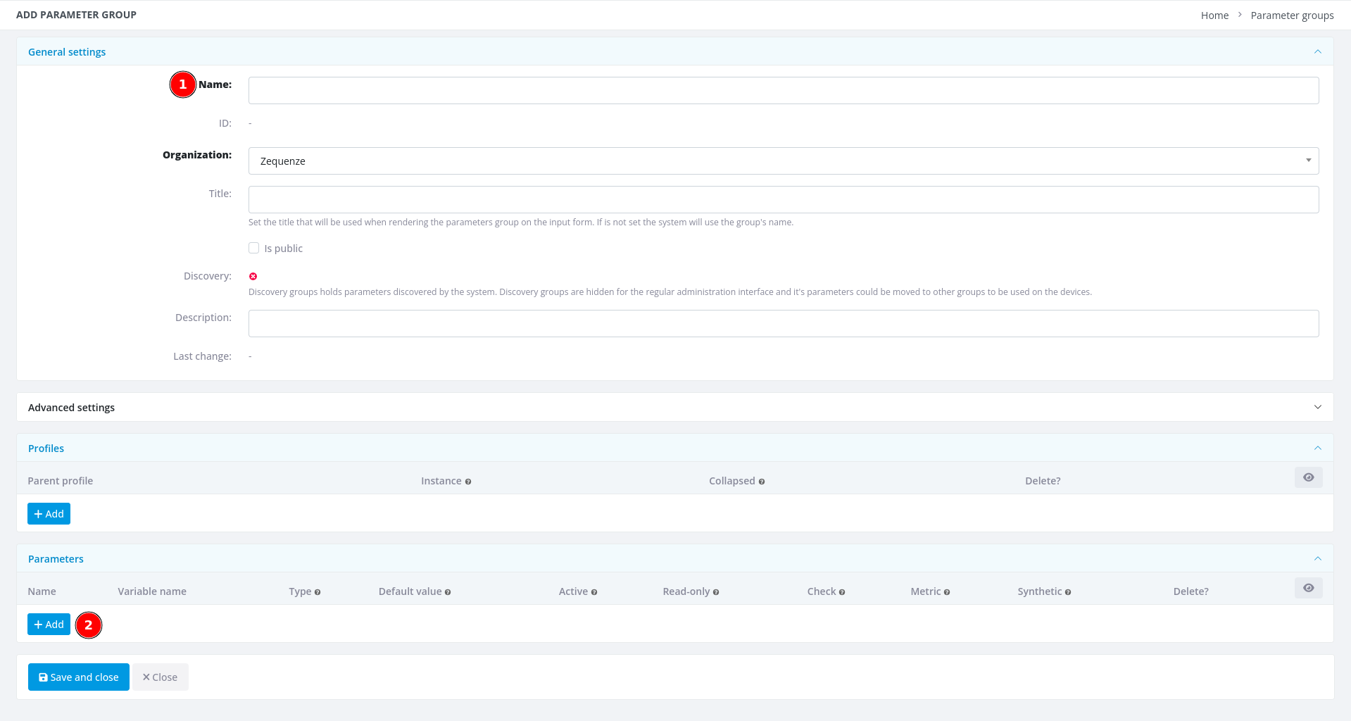Click the red Discovery status icon
Screen dimensions: 1351x721
point(253,277)
